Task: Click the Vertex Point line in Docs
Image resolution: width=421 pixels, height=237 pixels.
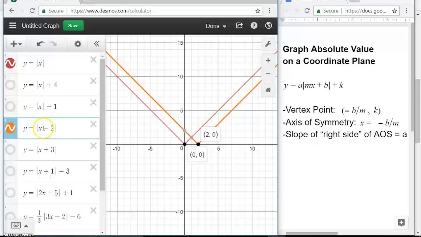Action: coord(332,110)
